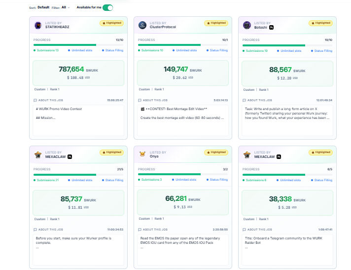This screenshot has height=270, width=351.
Task: Click the MEXACLAW avatar on the 38,338 card
Action: pyautogui.click(x=247, y=154)
